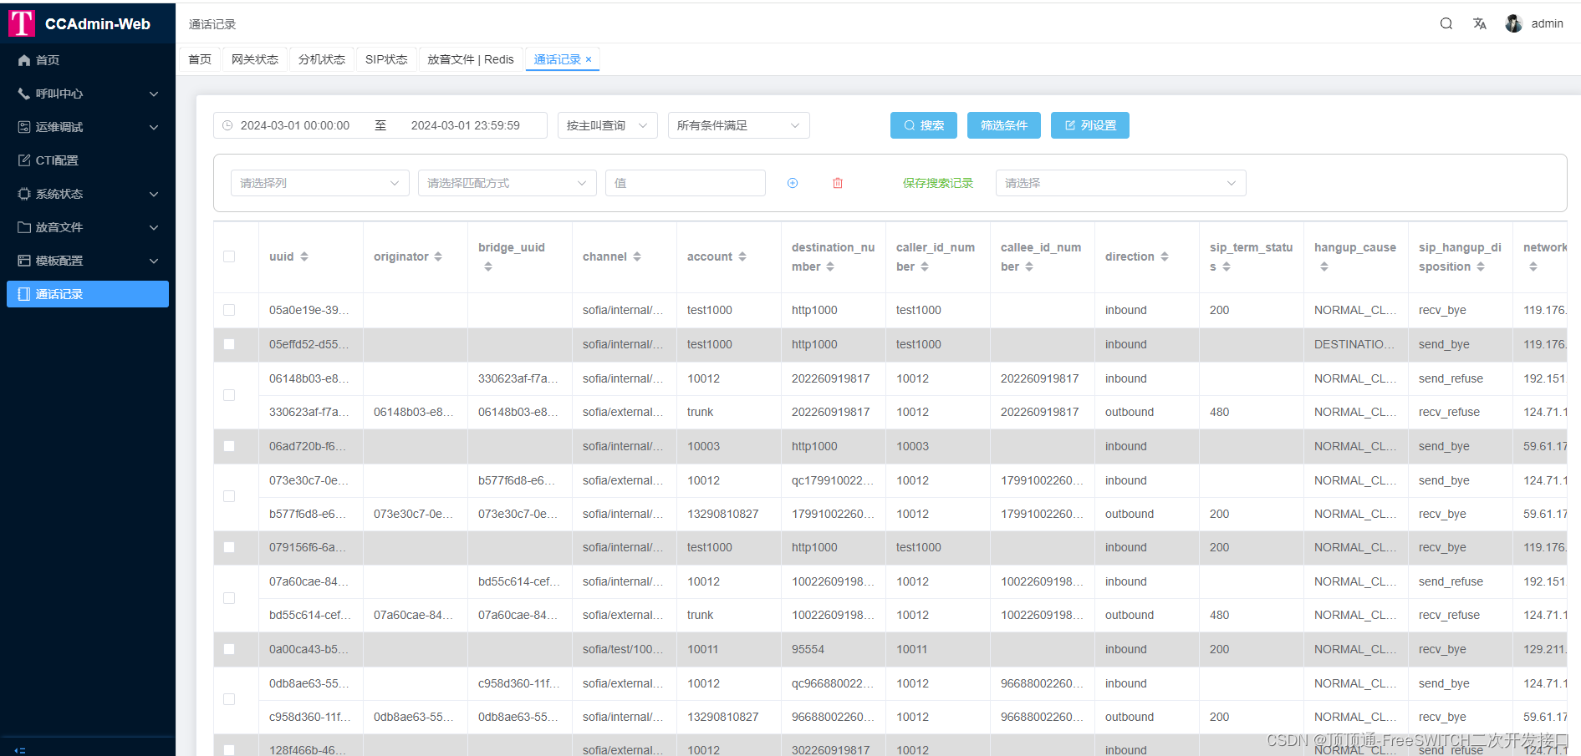The height and width of the screenshot is (756, 1581).
Task: Open the language translation icon
Action: [1480, 23]
